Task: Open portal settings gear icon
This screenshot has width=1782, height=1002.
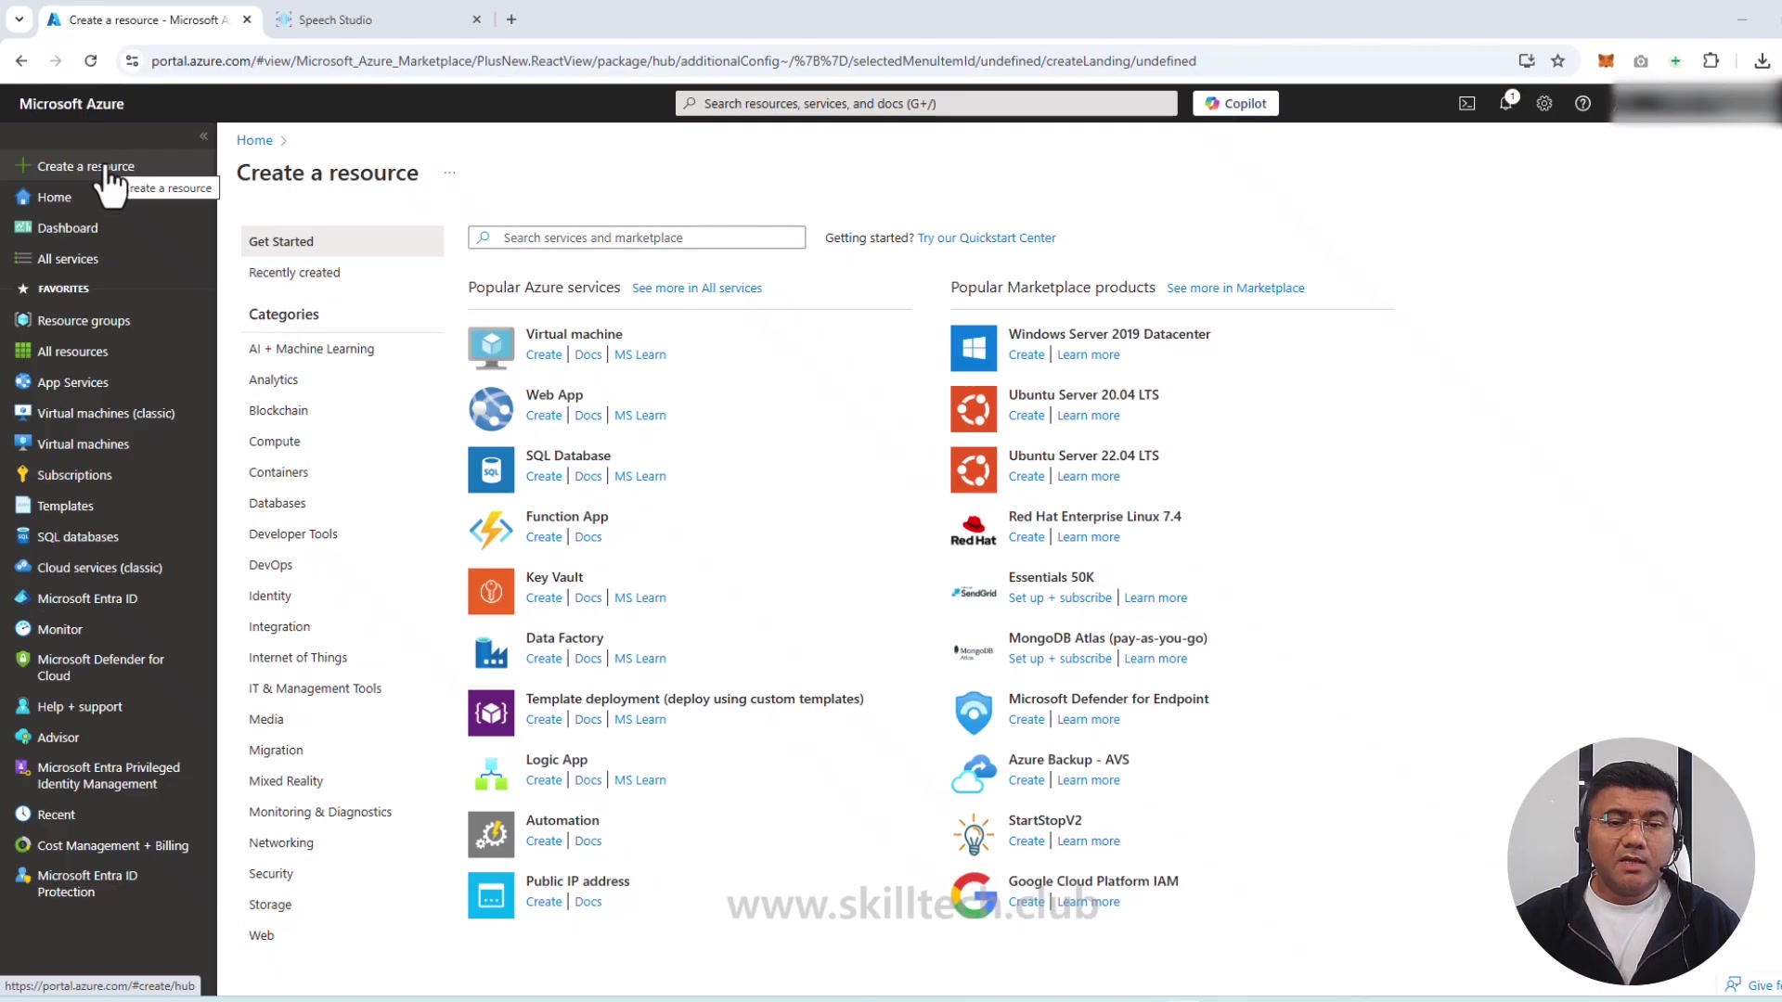Action: [1544, 104]
